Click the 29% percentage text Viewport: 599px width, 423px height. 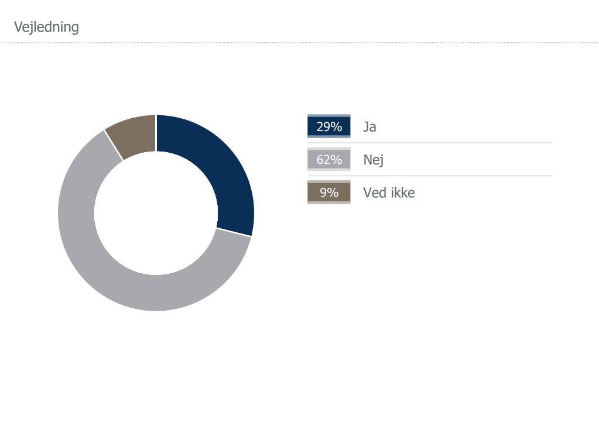coord(329,126)
